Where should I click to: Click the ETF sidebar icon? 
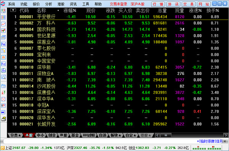(3, 106)
